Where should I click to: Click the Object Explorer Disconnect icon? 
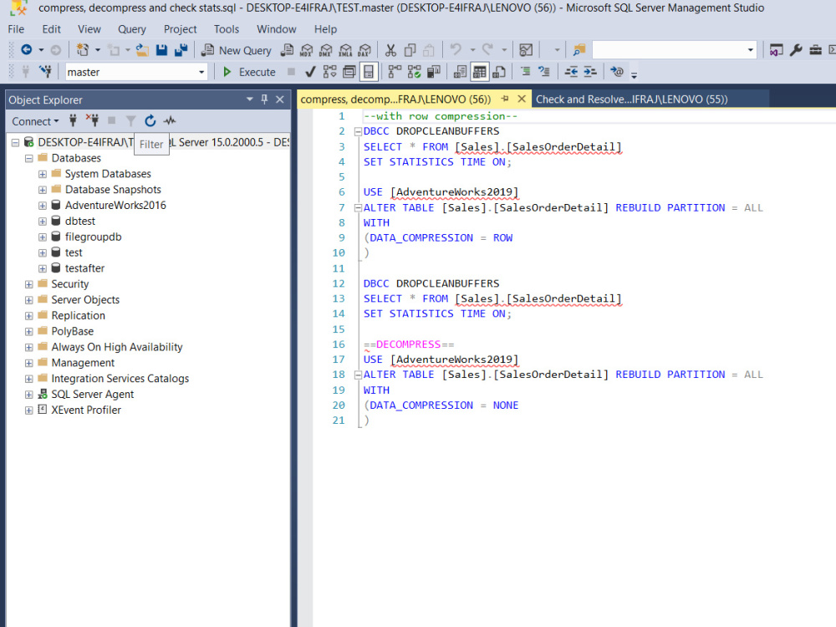92,121
